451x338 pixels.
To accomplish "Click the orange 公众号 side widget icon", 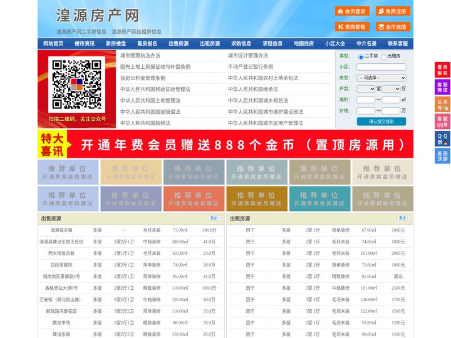I will [x=442, y=105].
